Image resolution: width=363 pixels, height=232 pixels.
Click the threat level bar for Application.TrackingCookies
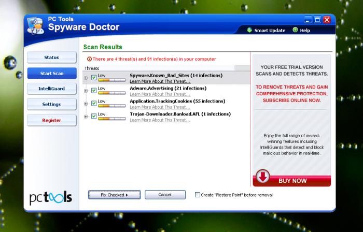coord(112,106)
